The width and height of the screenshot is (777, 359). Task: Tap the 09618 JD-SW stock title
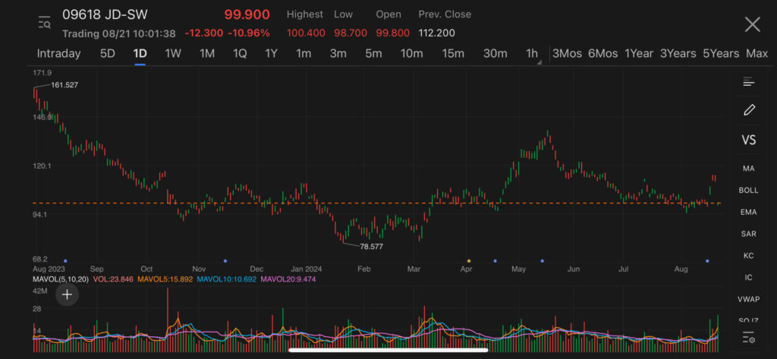(x=105, y=14)
